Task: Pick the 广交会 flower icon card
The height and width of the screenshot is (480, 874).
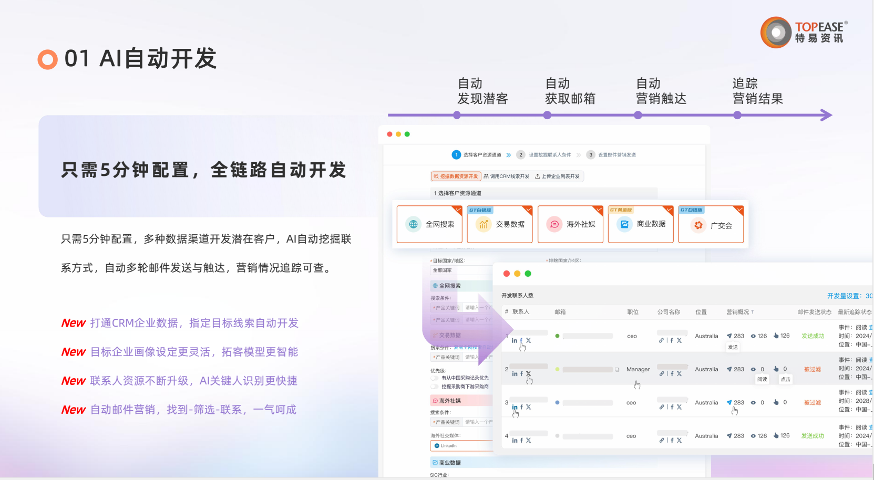Action: pyautogui.click(x=711, y=225)
